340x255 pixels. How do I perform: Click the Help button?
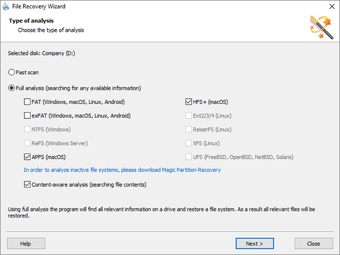click(26, 244)
